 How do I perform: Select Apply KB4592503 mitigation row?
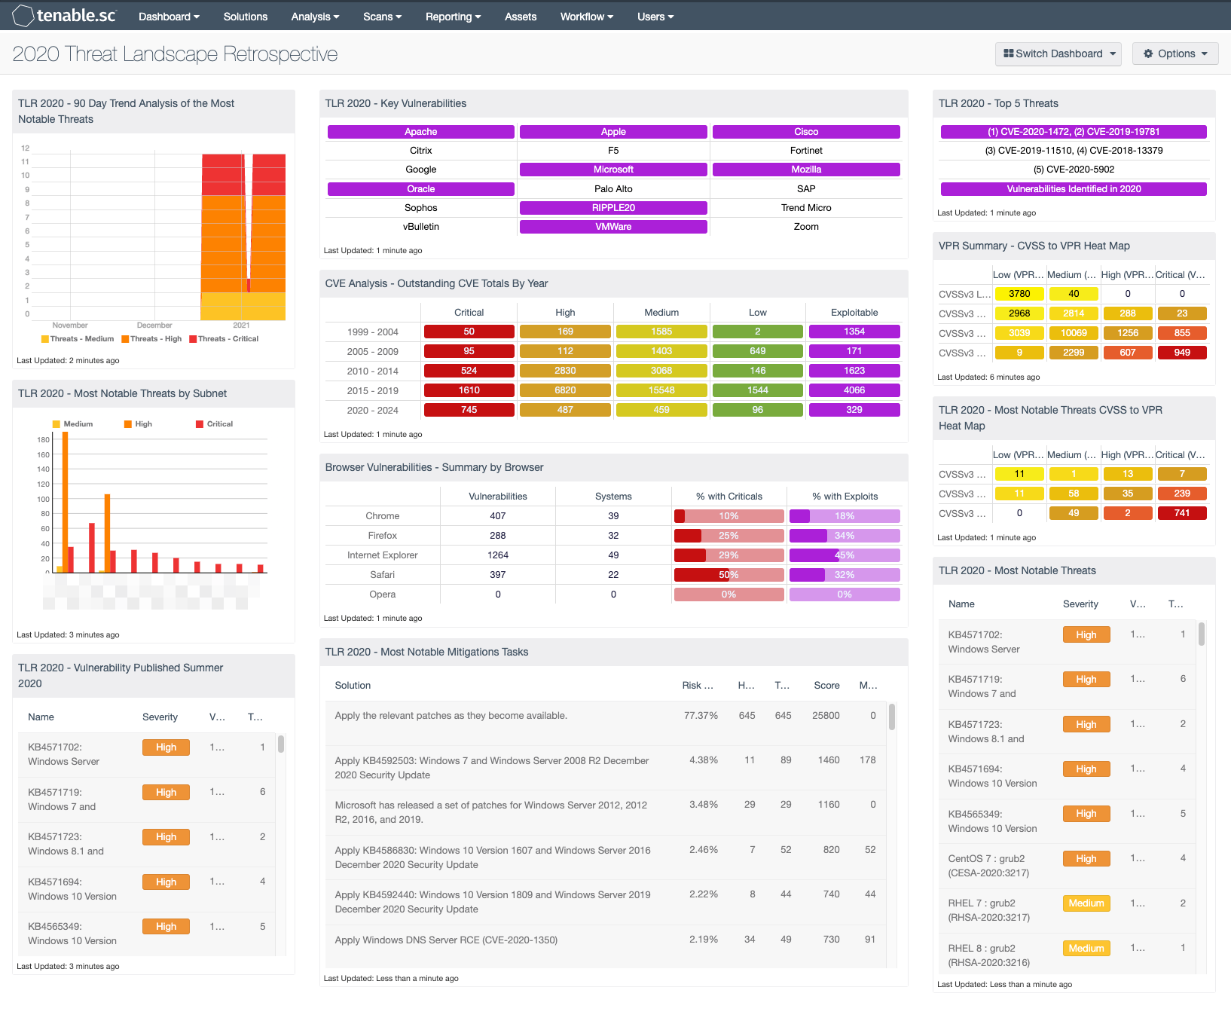[x=606, y=768]
